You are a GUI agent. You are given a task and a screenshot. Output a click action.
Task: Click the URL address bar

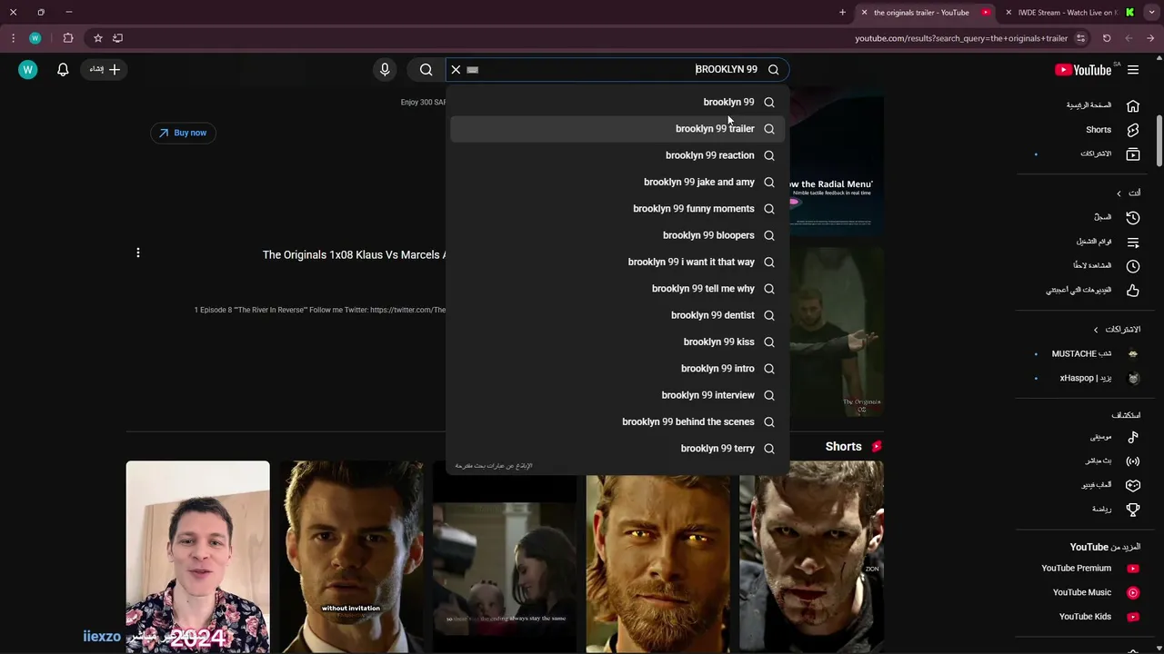961,38
